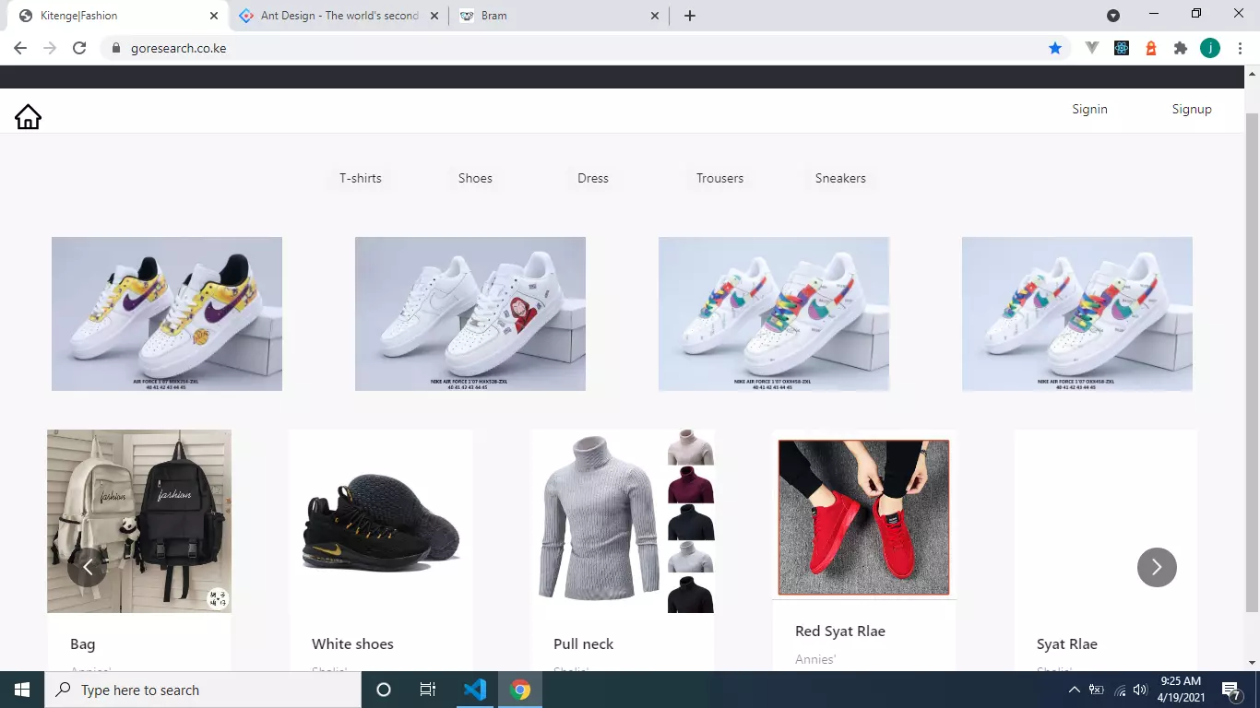
Task: Open the Bag product title
Action: (83, 643)
